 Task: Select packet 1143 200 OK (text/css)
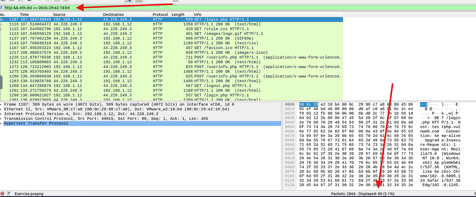click(171, 43)
